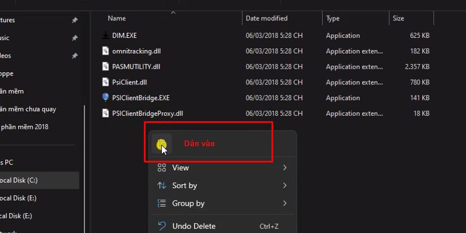
Task: Expand the Group by submenu arrow
Action: (x=285, y=203)
